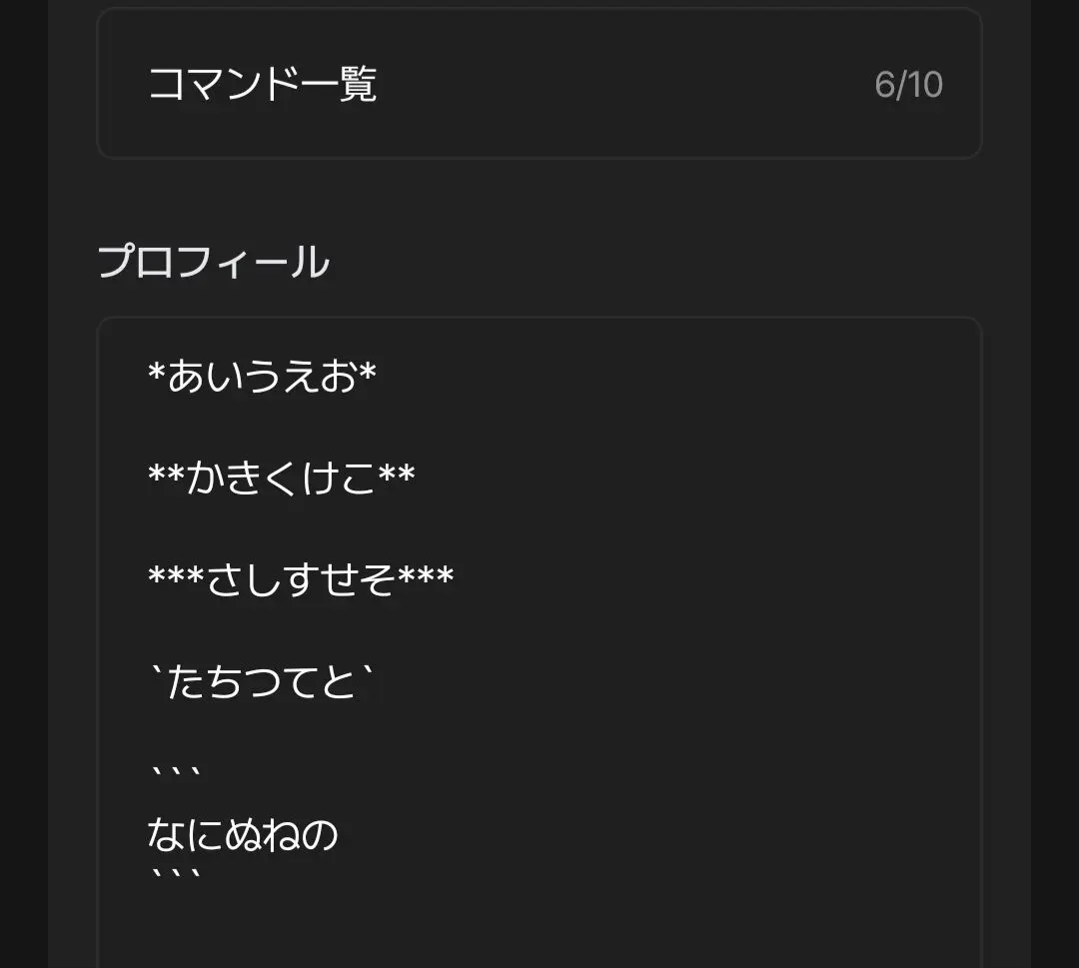The image size is (1079, 968).
Task: Click the closing triple backticks line
Action: point(176,876)
